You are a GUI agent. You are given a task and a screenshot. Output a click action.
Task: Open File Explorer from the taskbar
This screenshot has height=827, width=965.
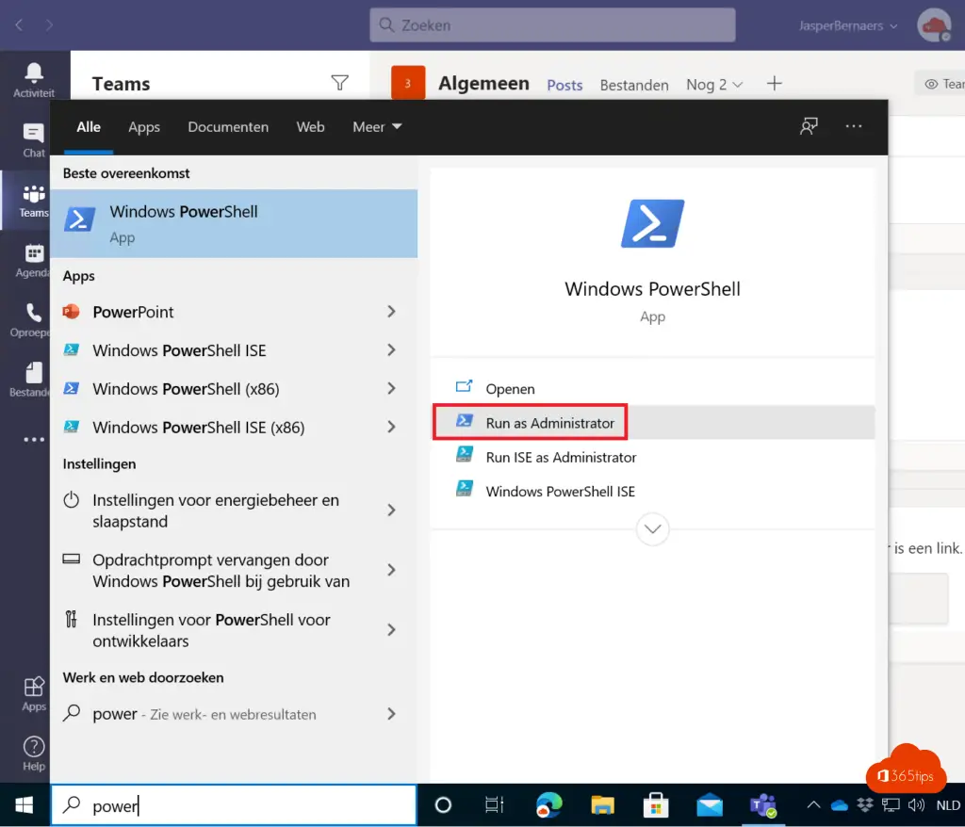602,805
